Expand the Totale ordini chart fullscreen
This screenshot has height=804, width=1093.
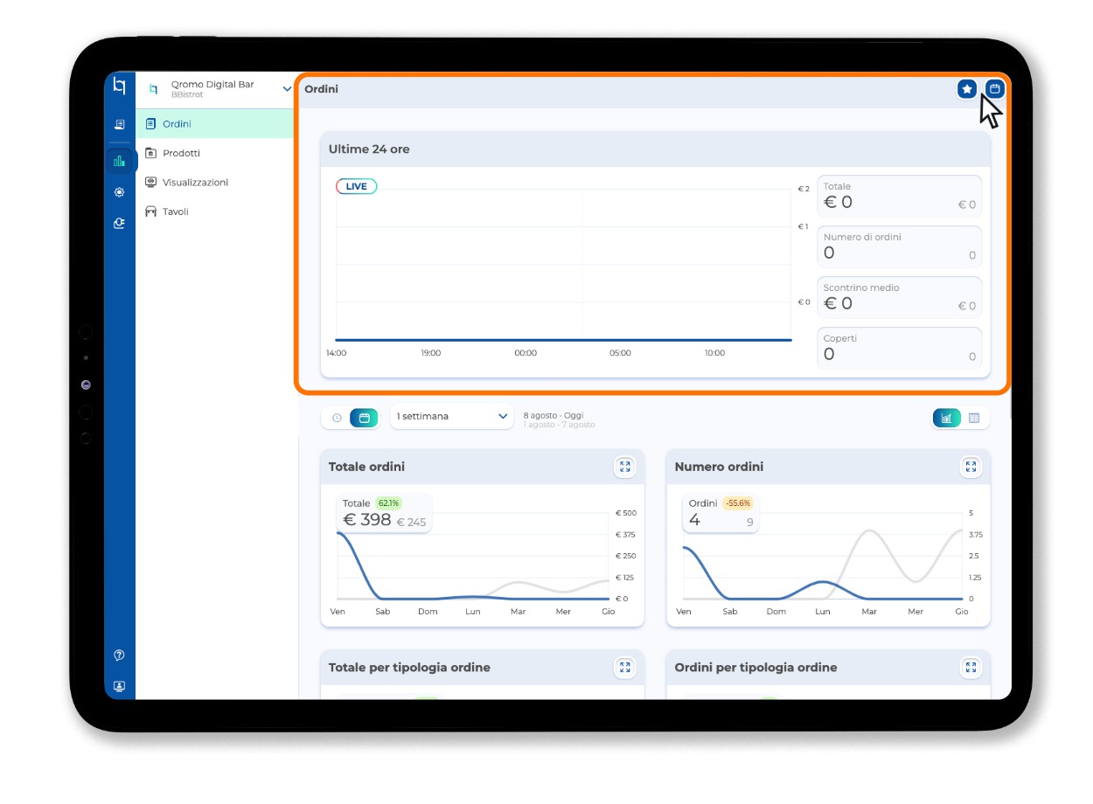624,467
